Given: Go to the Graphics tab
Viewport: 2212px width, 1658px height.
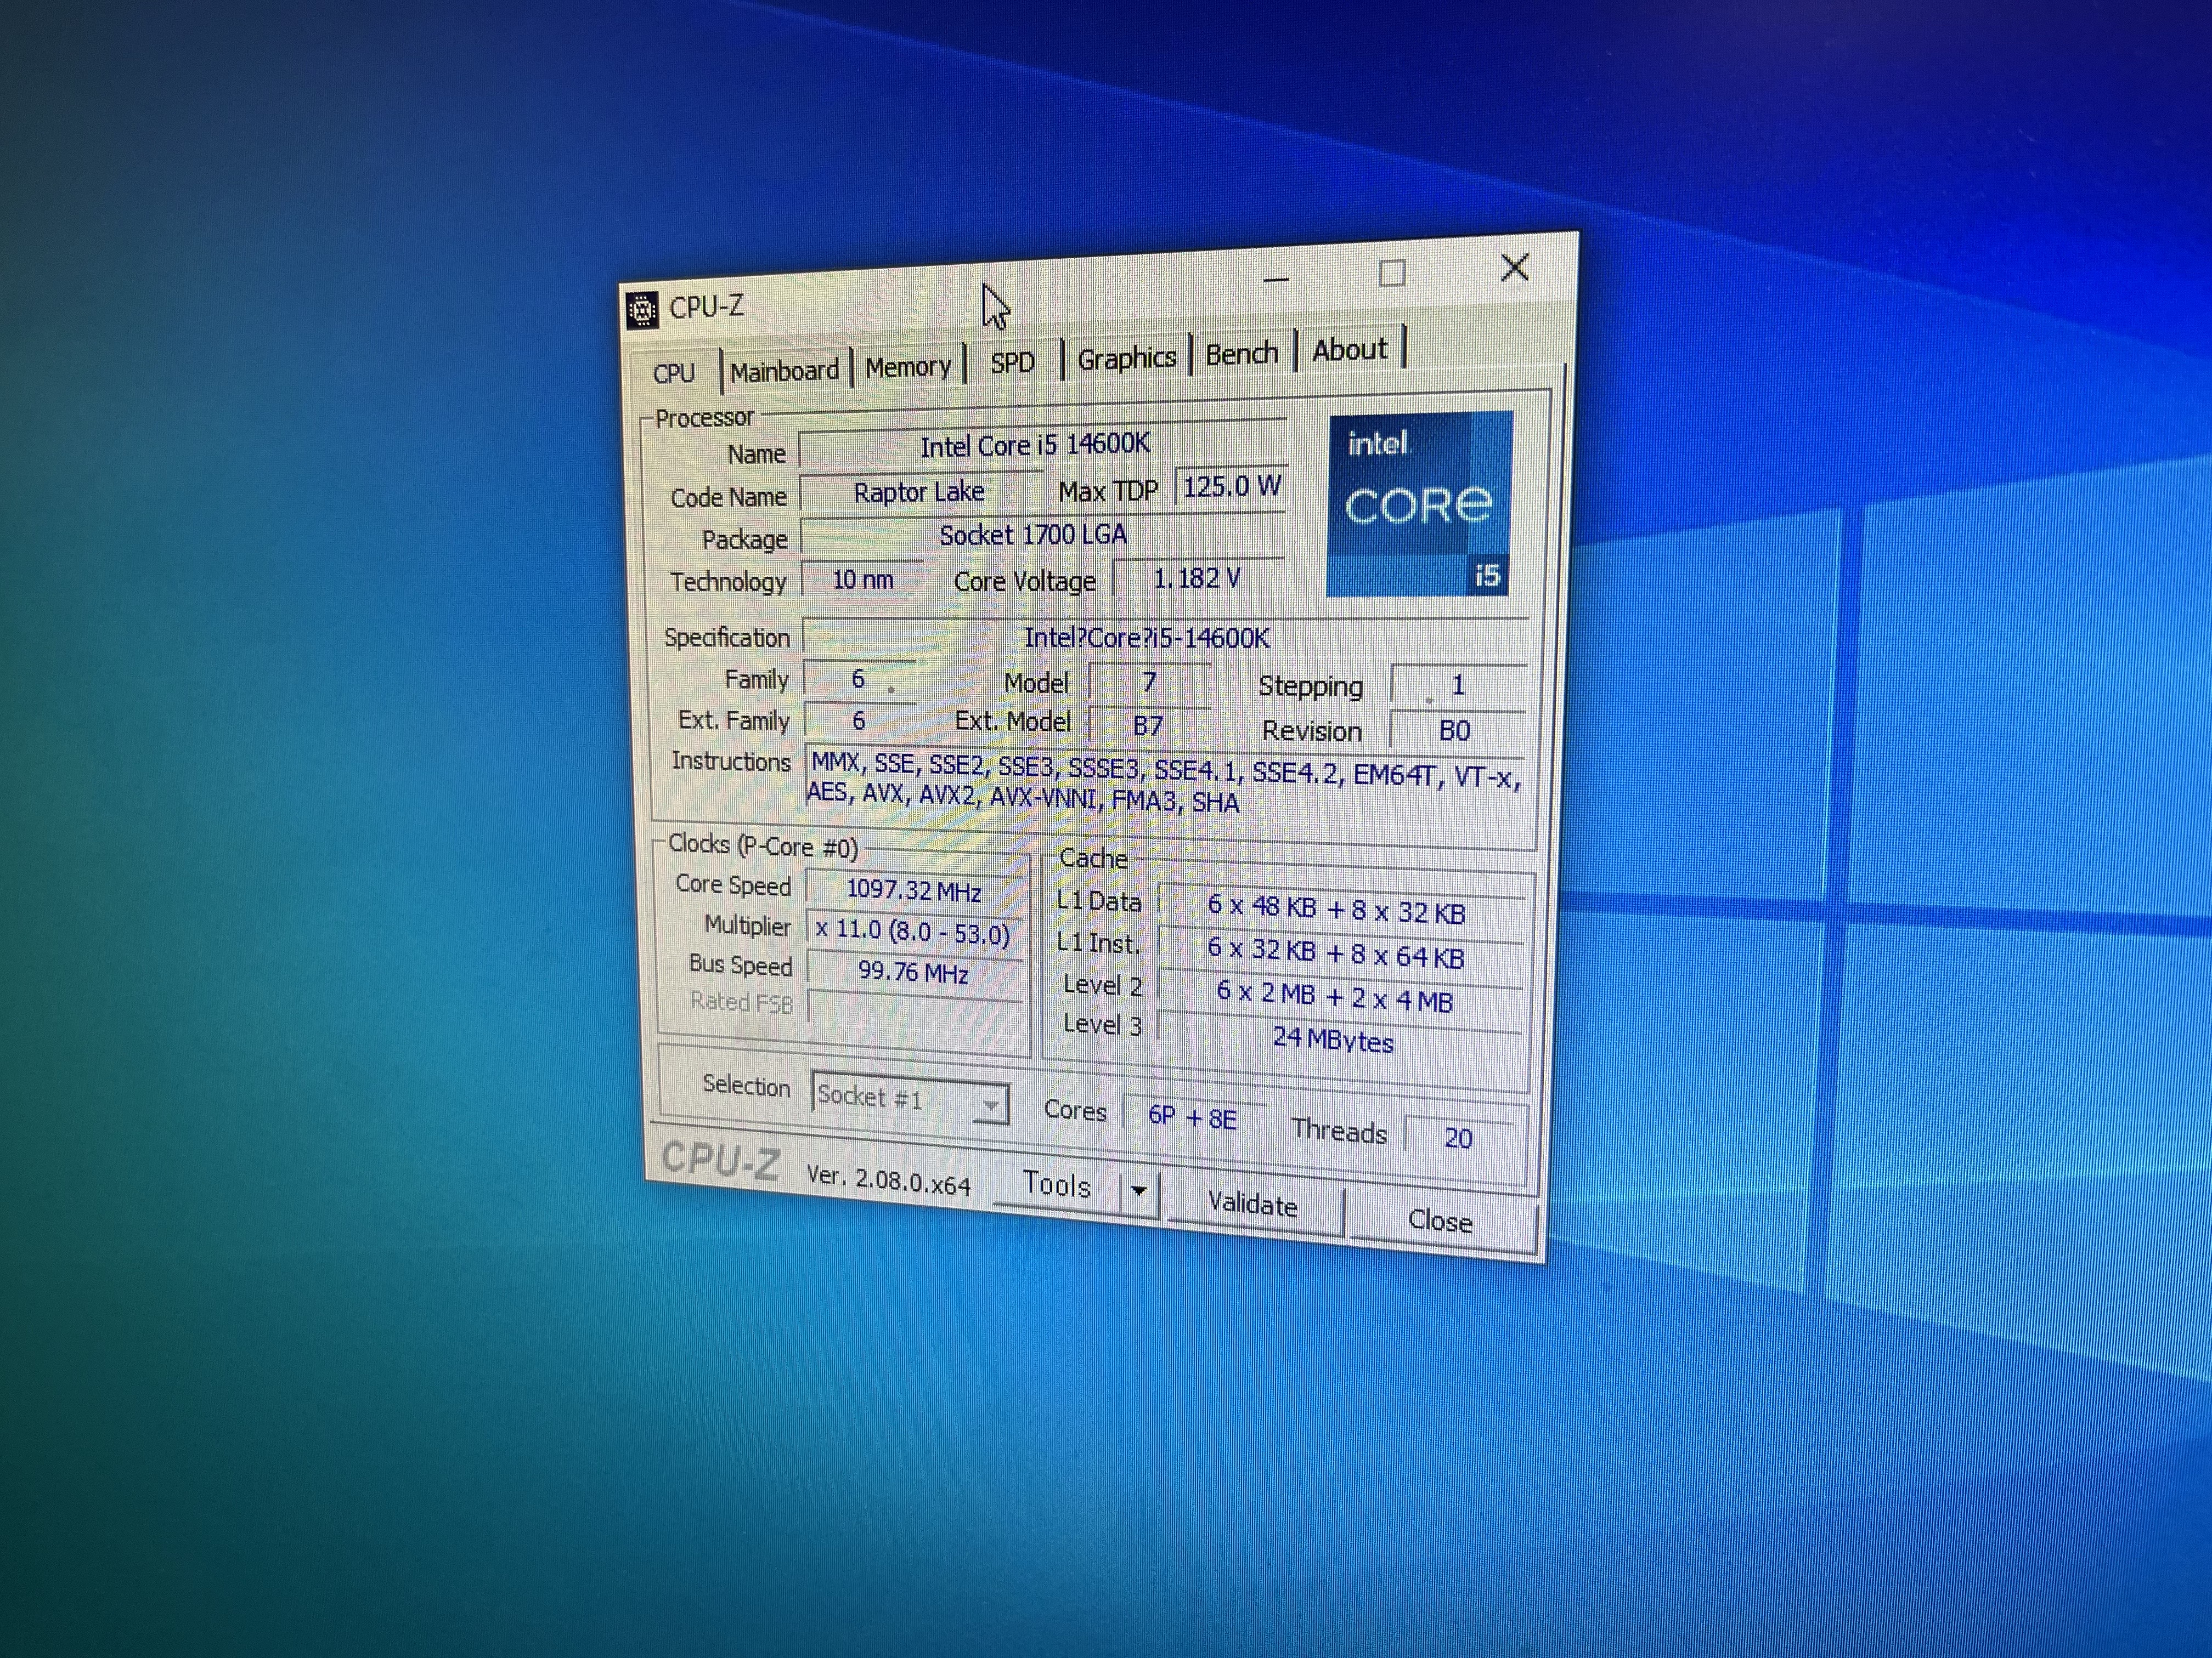Looking at the screenshot, I should (x=1126, y=358).
